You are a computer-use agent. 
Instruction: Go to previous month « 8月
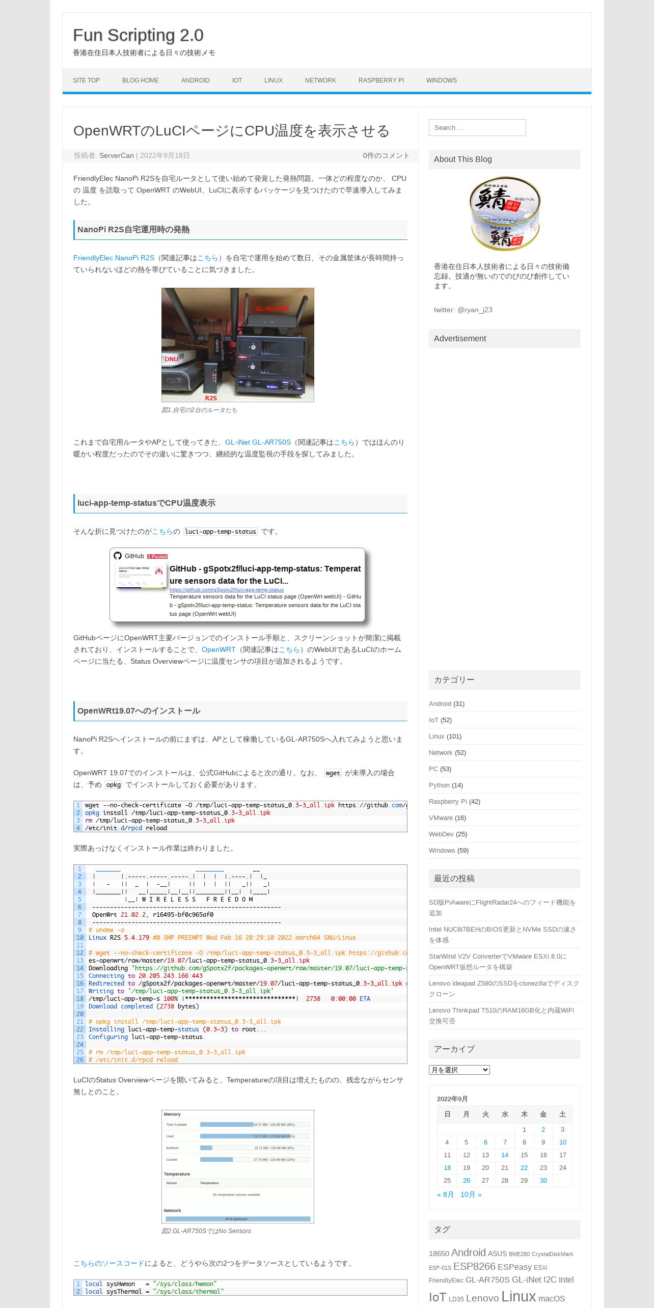coord(445,1195)
